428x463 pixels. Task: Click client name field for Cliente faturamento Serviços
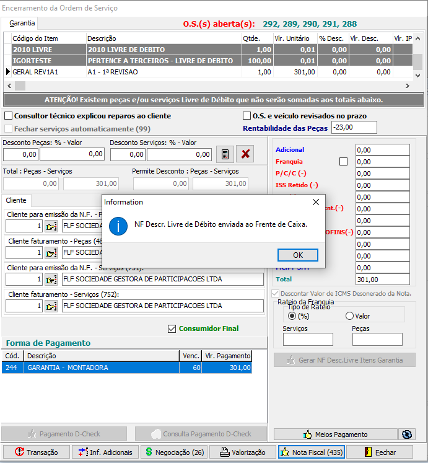pos(163,306)
